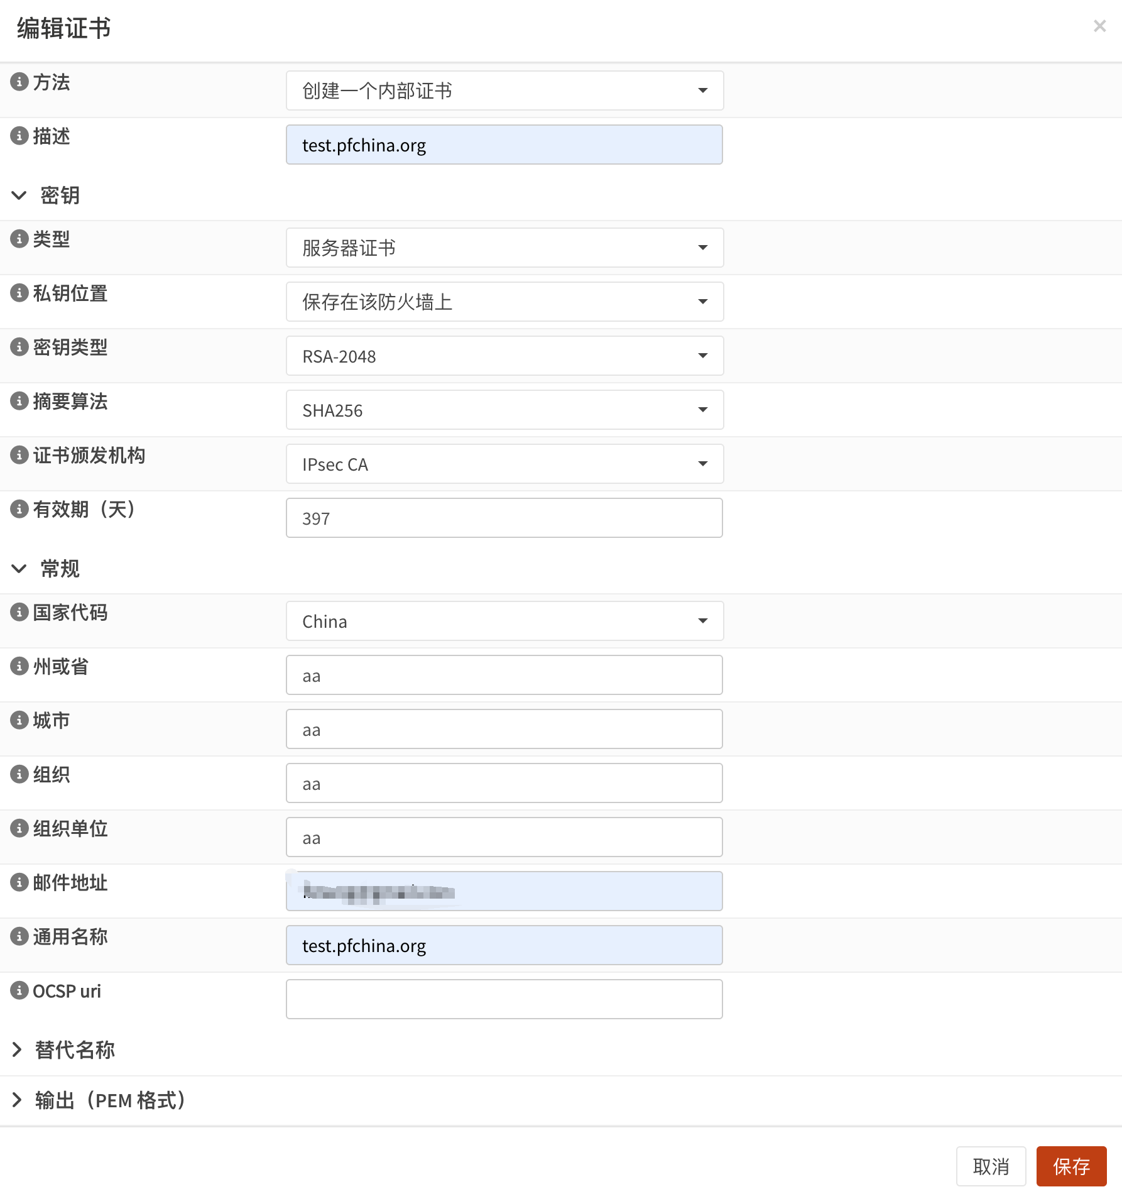Viewport: 1122px width, 1199px height.
Task: Click into the empty OCSP uri field
Action: click(504, 999)
